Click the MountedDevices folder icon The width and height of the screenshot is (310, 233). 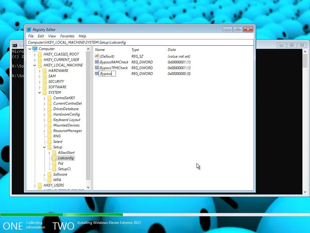pos(49,125)
